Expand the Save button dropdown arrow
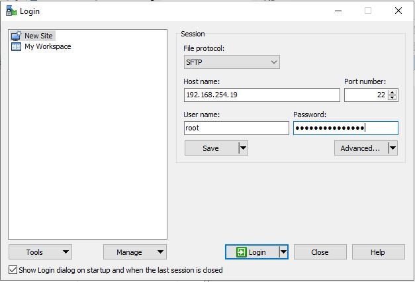The height and width of the screenshot is (282, 415). (x=243, y=148)
